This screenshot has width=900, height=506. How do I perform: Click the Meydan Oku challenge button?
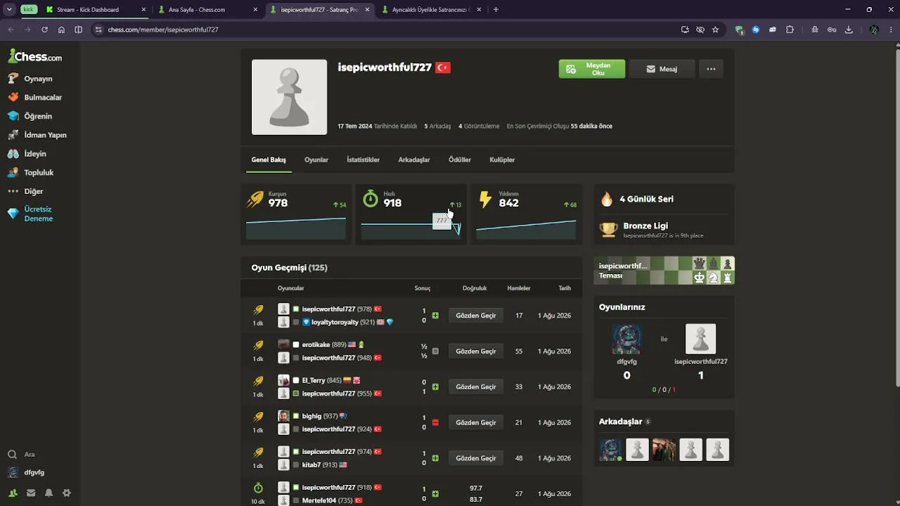coord(592,69)
